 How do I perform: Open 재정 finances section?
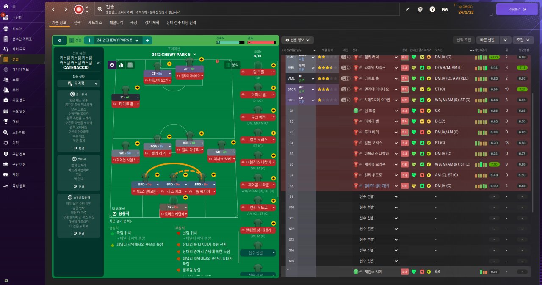coord(22,174)
